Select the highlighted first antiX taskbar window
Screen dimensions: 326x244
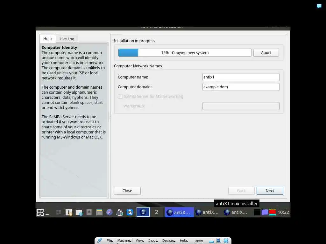[179, 212]
